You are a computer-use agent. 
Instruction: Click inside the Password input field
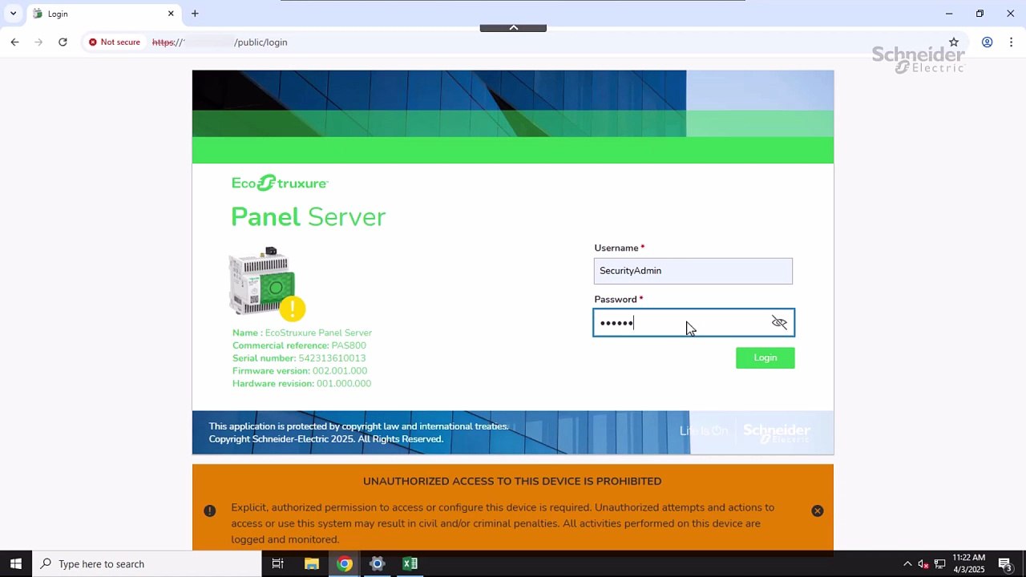point(693,322)
